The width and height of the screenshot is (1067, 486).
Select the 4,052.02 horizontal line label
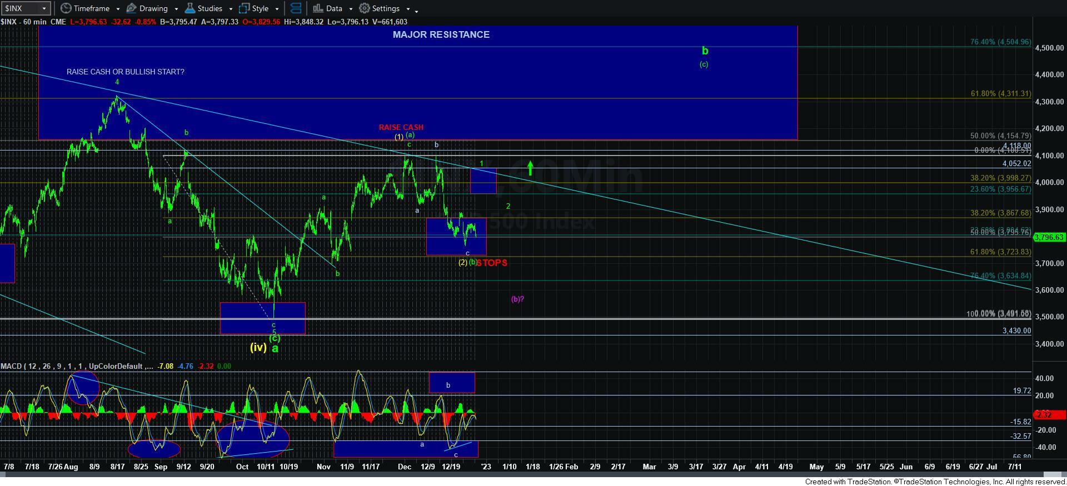pos(1016,163)
